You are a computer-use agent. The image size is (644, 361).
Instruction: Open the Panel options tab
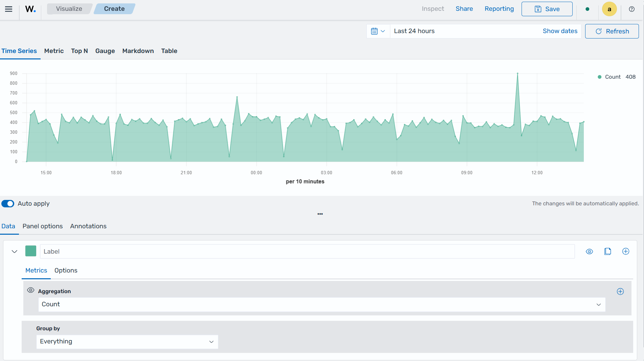pyautogui.click(x=43, y=226)
